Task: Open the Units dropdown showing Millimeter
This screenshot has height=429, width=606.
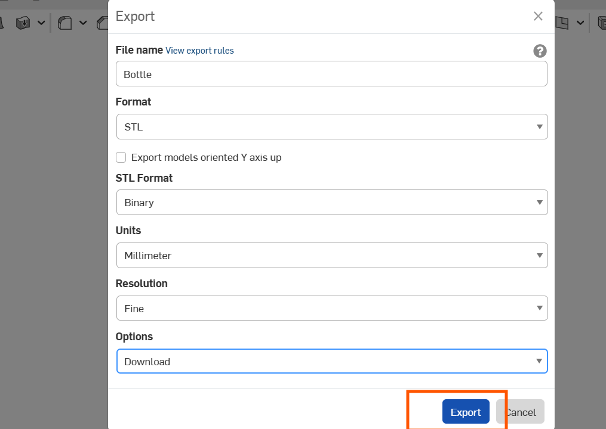Action: tap(331, 256)
